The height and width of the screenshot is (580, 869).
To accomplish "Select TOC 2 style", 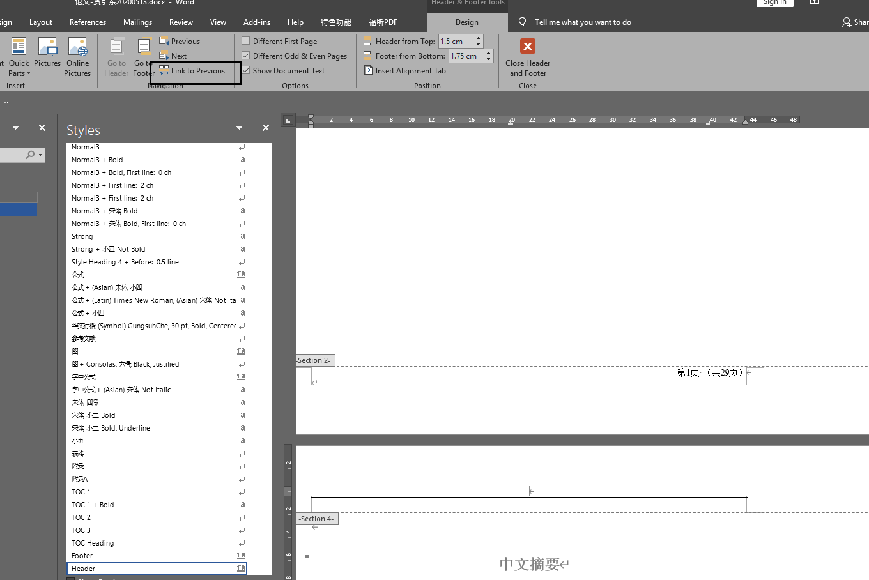I will coord(157,517).
